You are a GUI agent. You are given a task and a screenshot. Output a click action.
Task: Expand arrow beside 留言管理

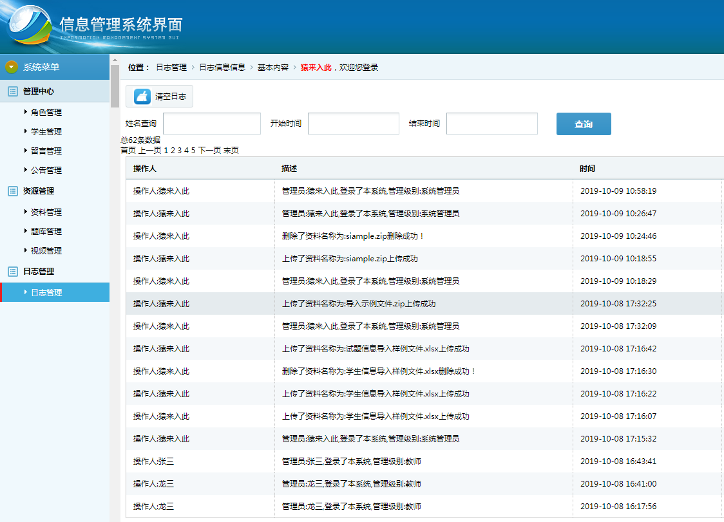25,151
